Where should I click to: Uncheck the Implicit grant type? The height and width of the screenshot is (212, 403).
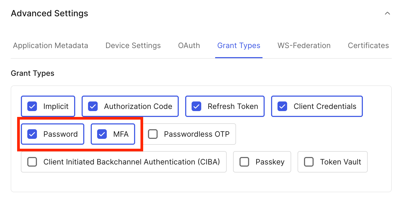[32, 107]
